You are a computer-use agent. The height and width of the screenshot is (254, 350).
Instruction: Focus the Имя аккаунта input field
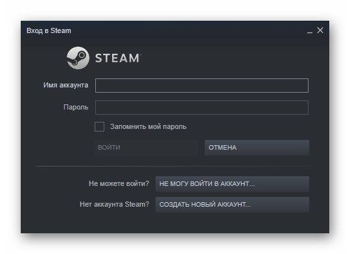point(202,86)
